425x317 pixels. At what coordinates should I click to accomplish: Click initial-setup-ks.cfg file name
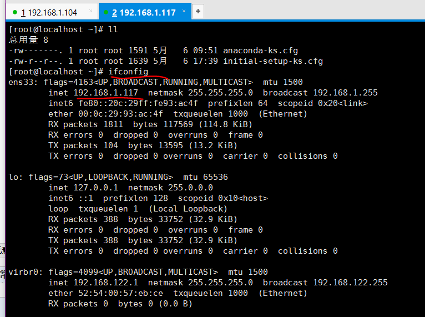tap(273, 61)
